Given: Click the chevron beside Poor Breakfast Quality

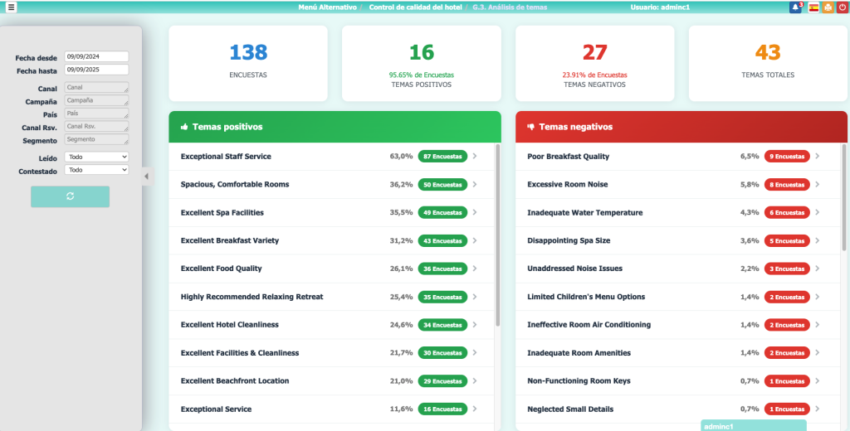Looking at the screenshot, I should [x=817, y=156].
